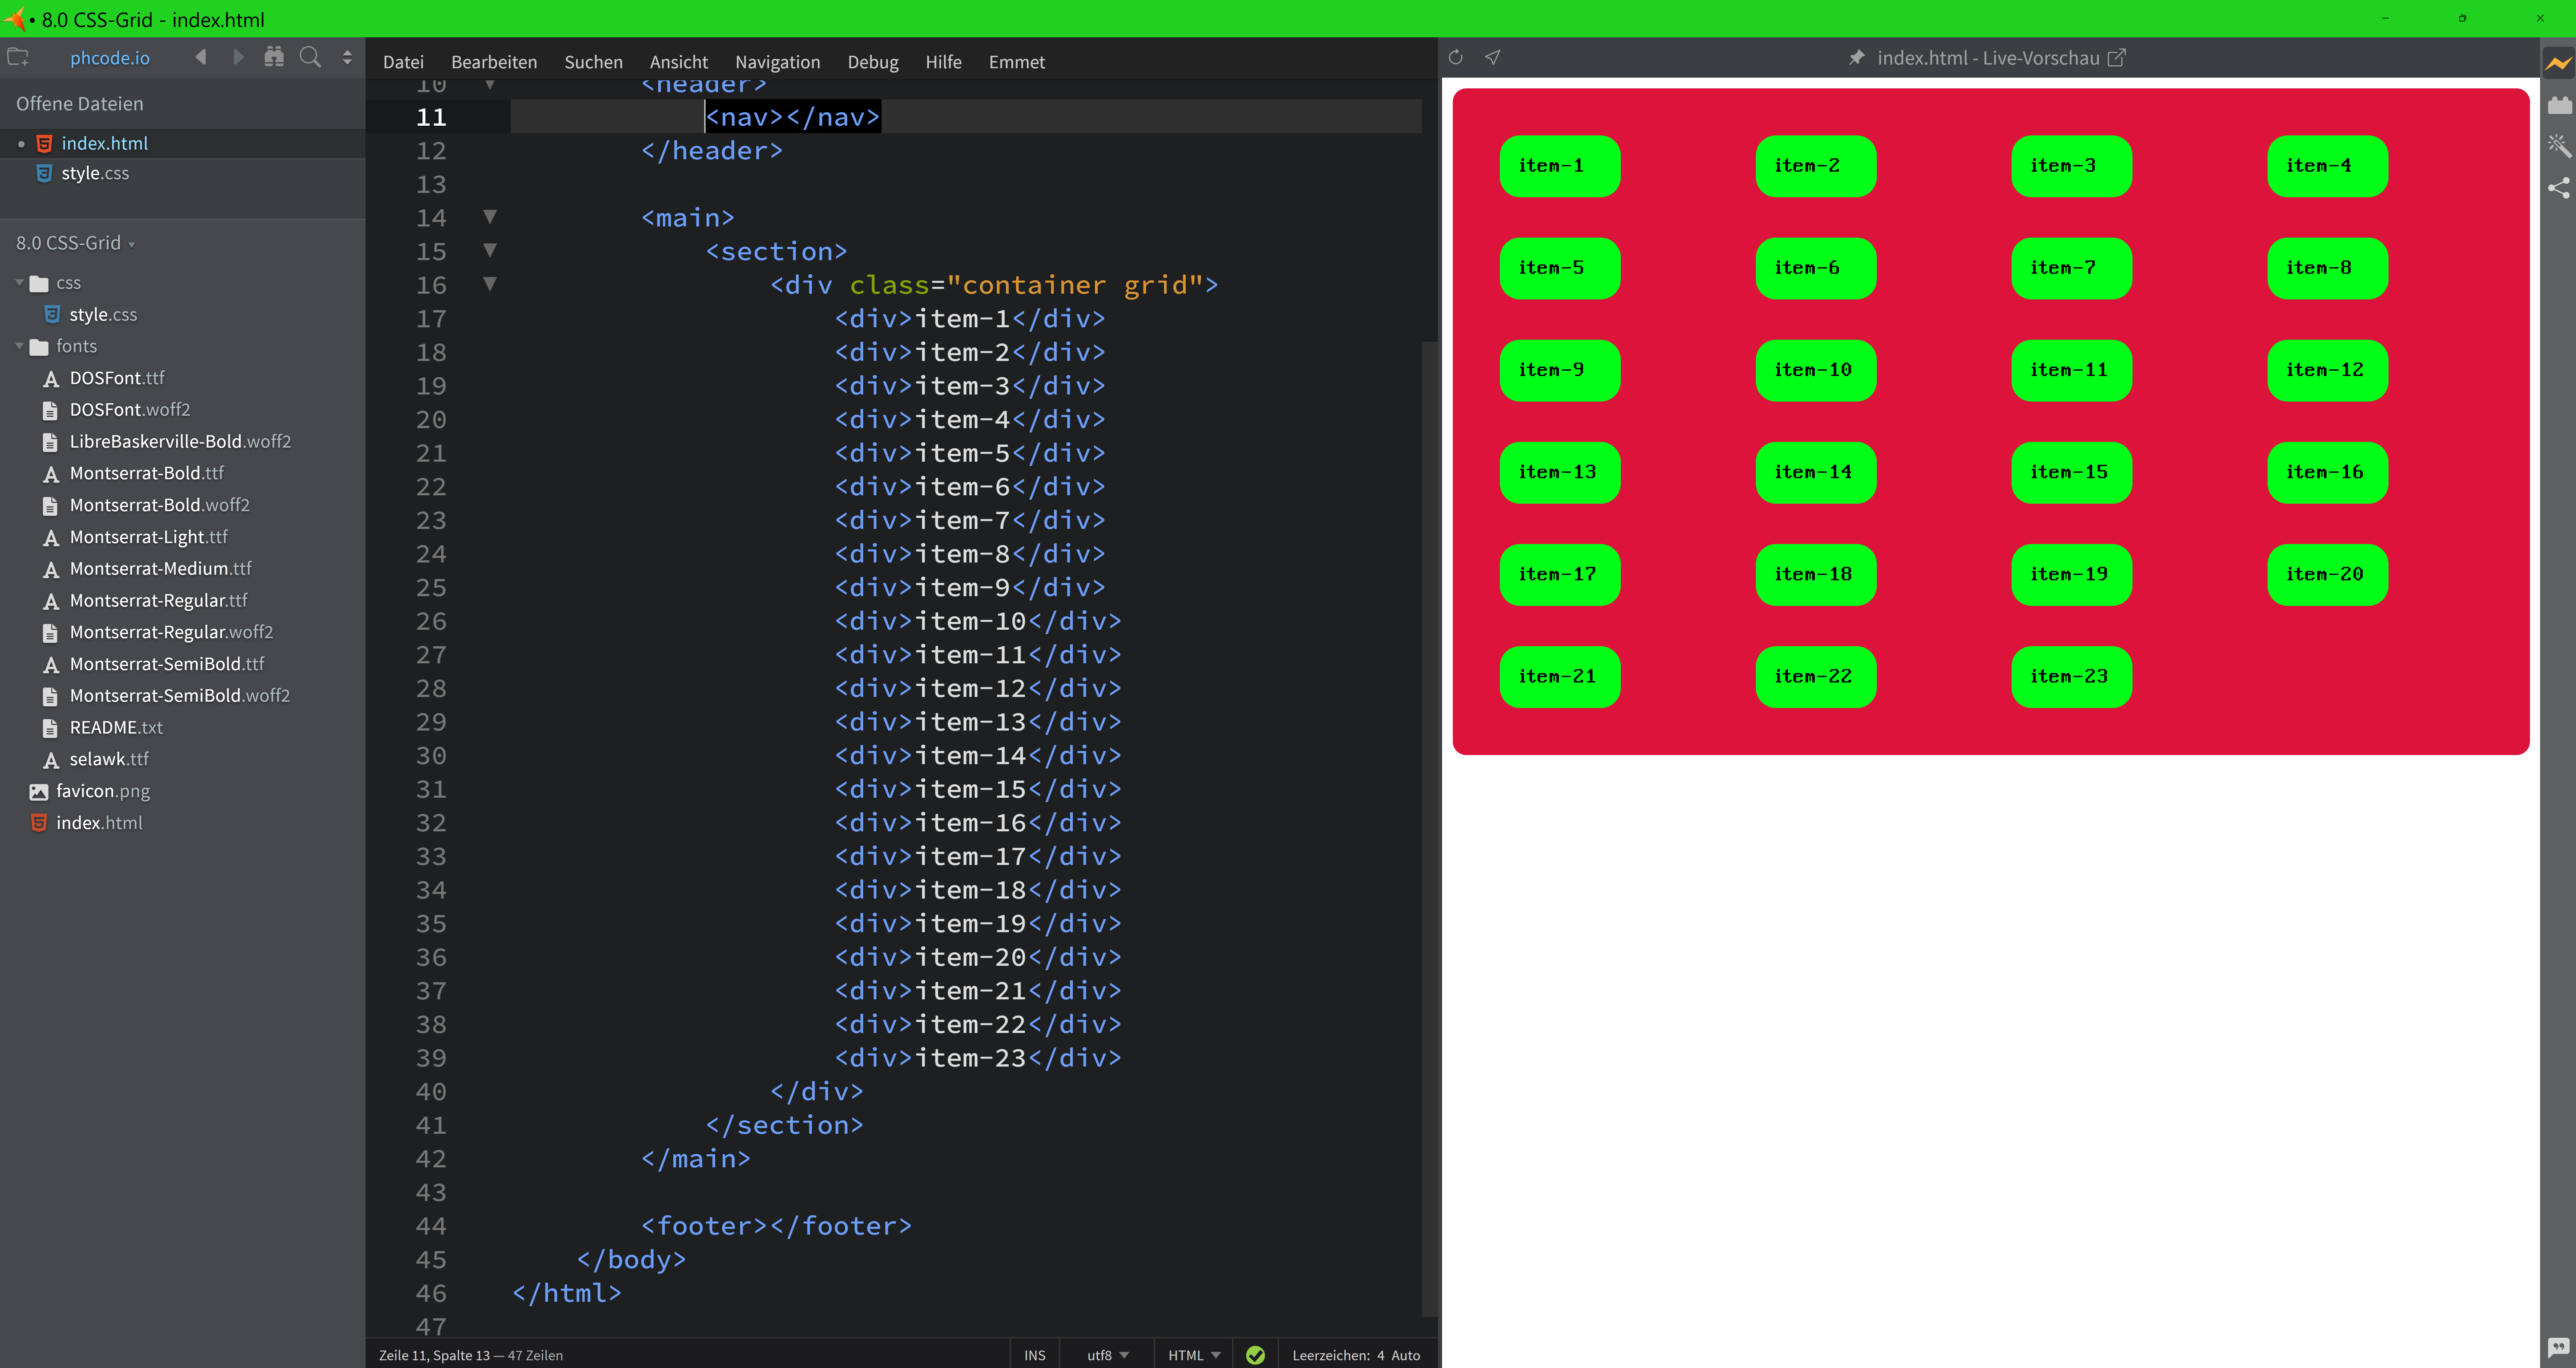
Task: Fold the section tag at line 15
Action: tap(490, 250)
